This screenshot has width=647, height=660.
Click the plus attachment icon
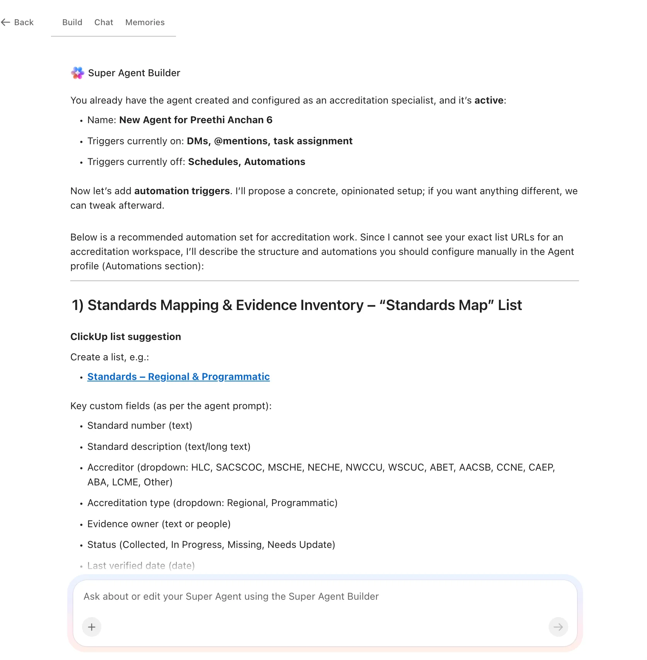92,627
